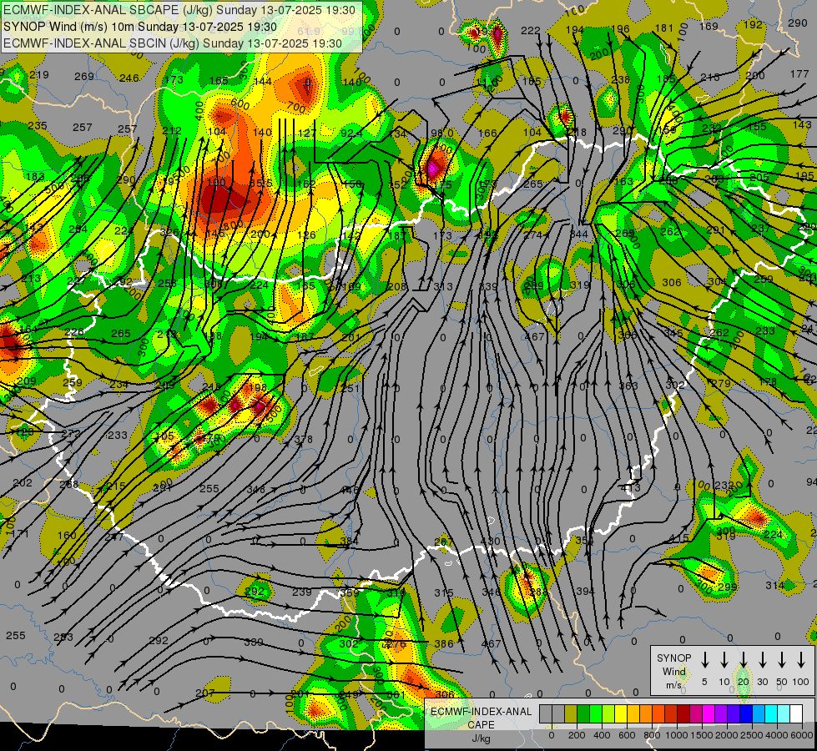Click the map value '314'
This screenshot has width=817, height=751.
[x=774, y=586]
